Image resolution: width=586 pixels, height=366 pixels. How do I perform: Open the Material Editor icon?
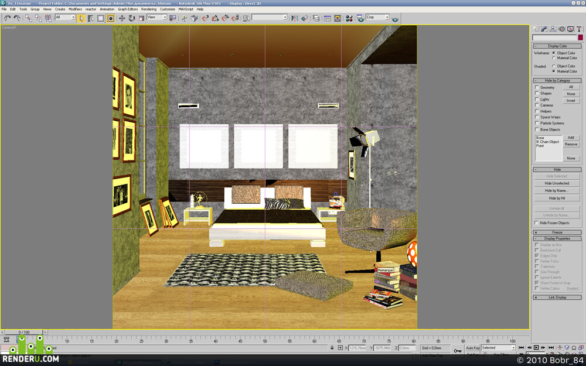[x=349, y=18]
